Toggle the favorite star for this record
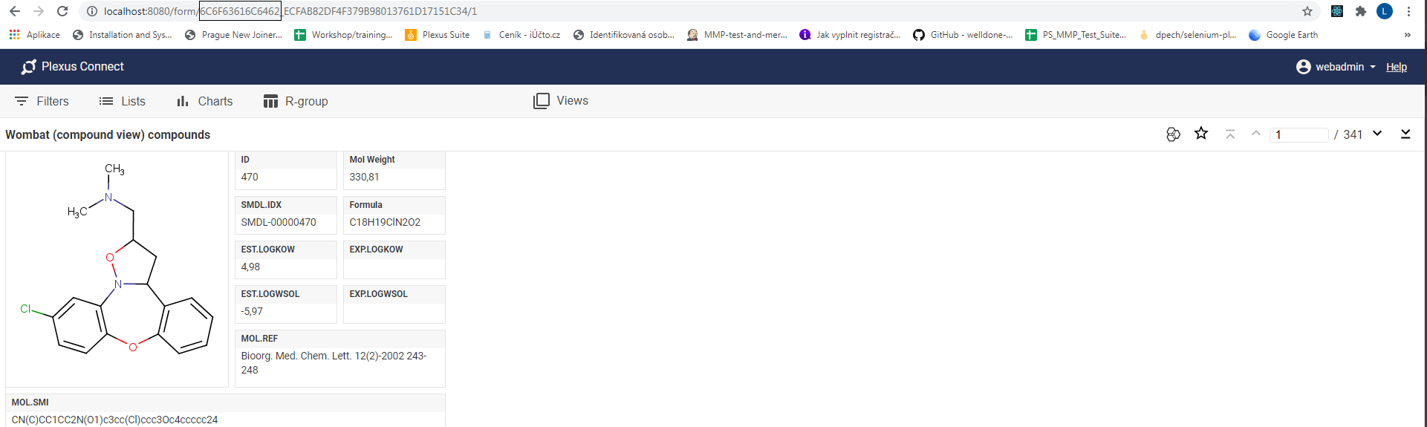Image resolution: width=1427 pixels, height=427 pixels. click(x=1201, y=134)
